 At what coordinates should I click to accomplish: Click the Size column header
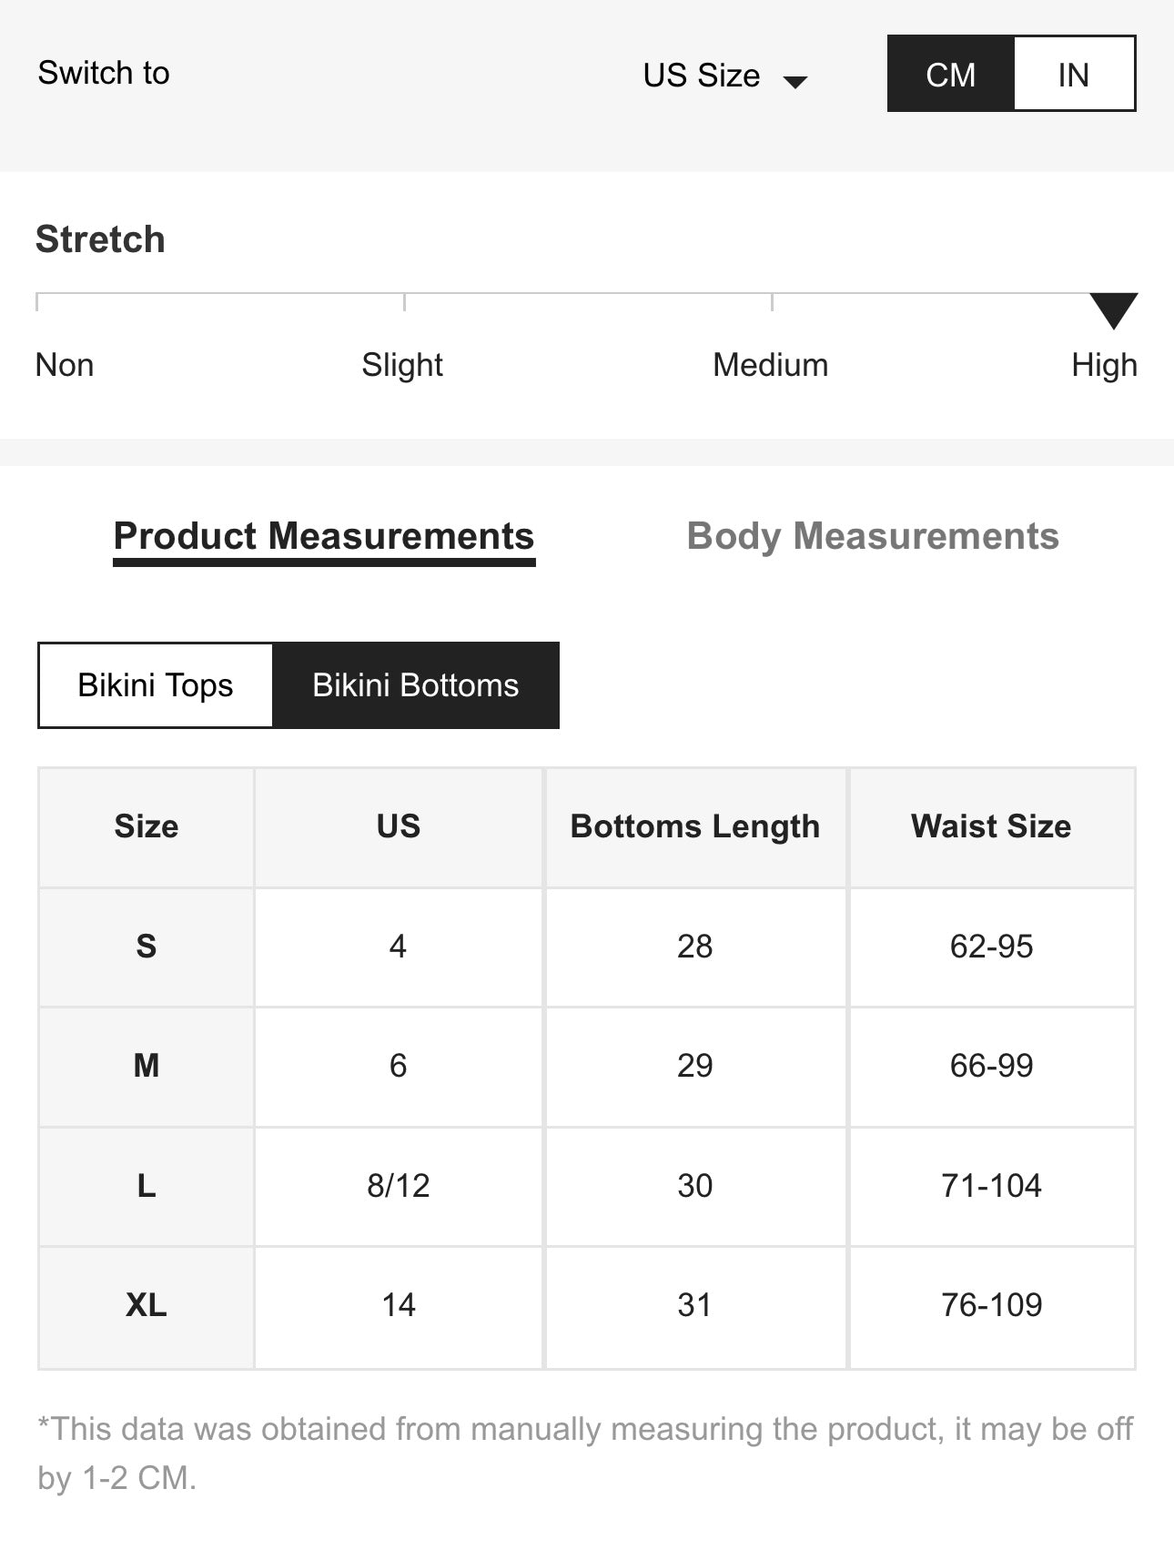(146, 826)
